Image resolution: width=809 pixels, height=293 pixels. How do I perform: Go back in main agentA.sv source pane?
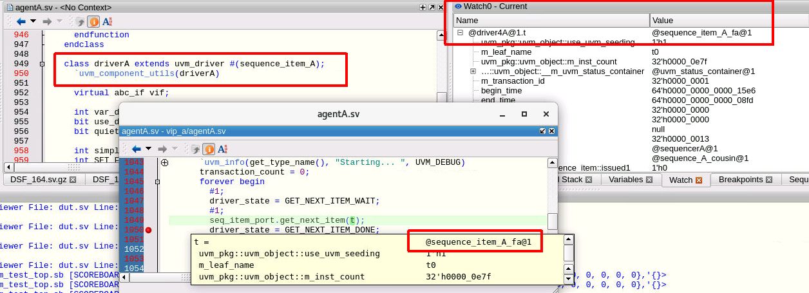(x=20, y=21)
